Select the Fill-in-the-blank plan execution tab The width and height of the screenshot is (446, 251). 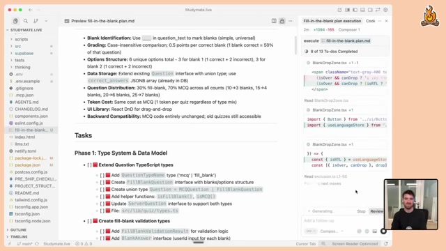(332, 21)
